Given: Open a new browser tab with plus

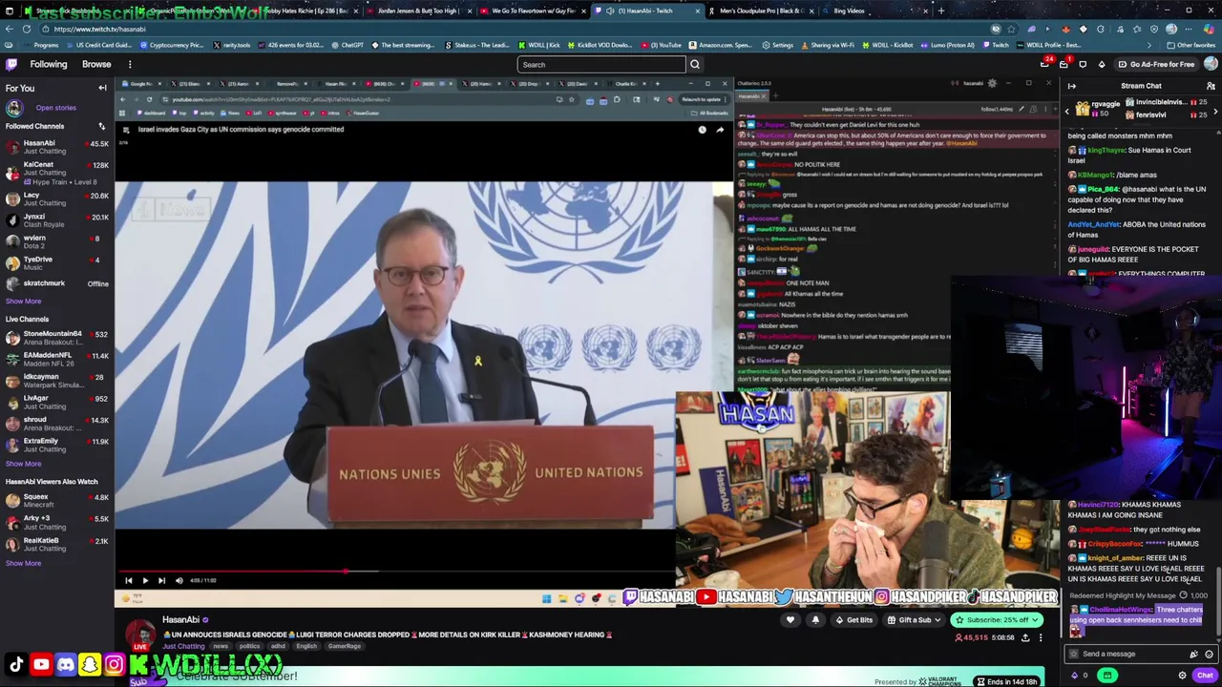Looking at the screenshot, I should (941, 10).
